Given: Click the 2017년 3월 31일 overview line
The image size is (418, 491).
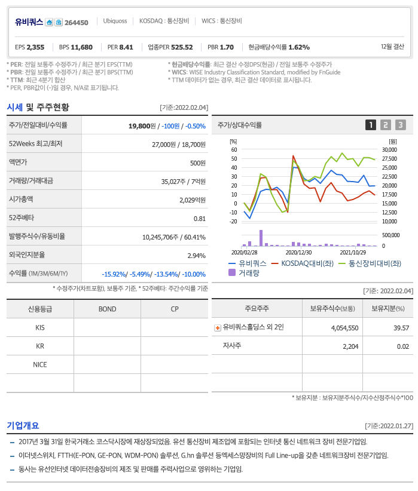Looking at the screenshot, I should 193,442.
